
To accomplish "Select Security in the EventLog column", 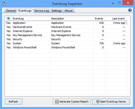I will 17,39.
